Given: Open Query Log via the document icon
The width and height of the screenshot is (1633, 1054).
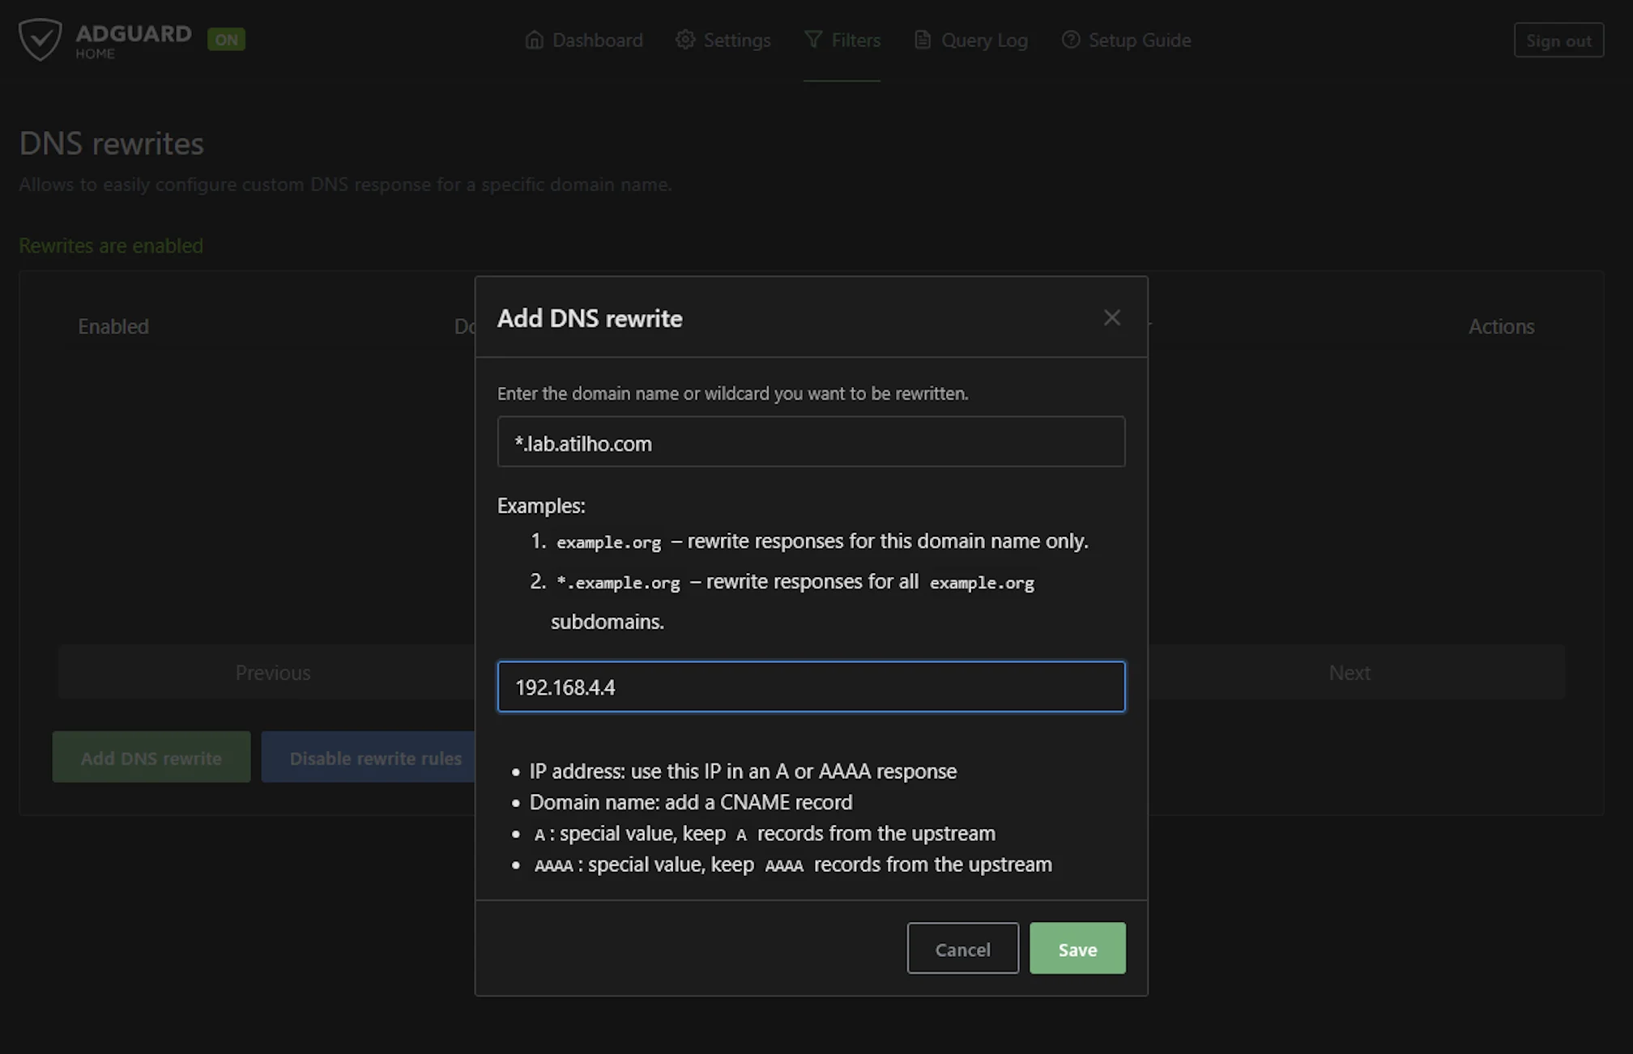Looking at the screenshot, I should 922,39.
